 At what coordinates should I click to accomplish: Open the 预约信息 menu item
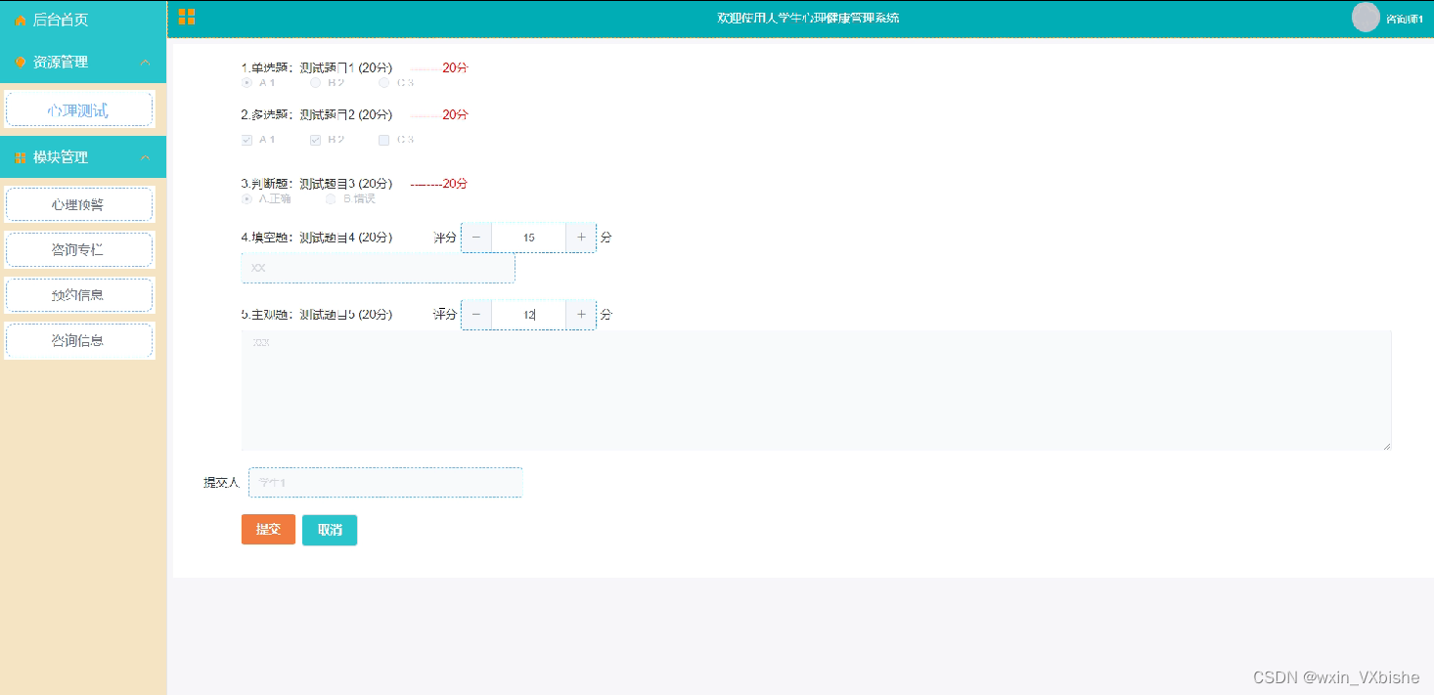click(79, 295)
